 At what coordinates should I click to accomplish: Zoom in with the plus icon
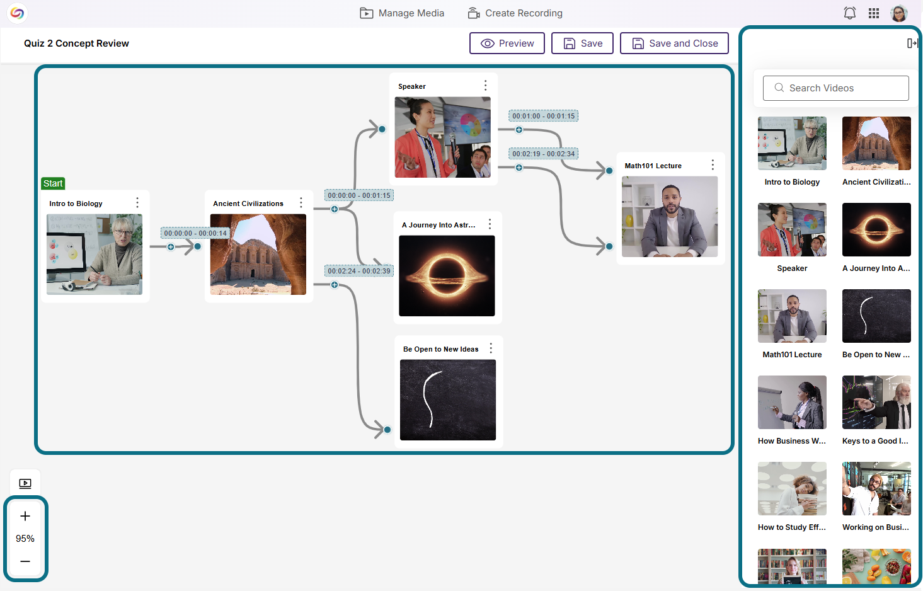(25, 516)
